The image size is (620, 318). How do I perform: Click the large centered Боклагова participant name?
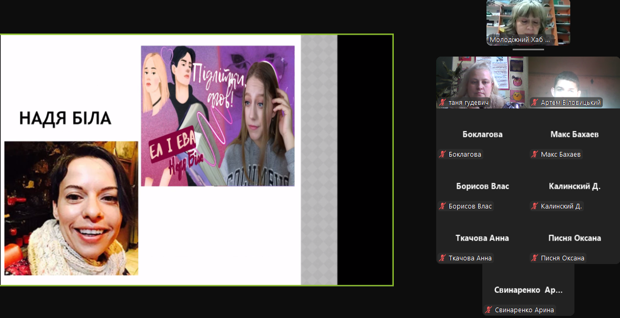[482, 135]
